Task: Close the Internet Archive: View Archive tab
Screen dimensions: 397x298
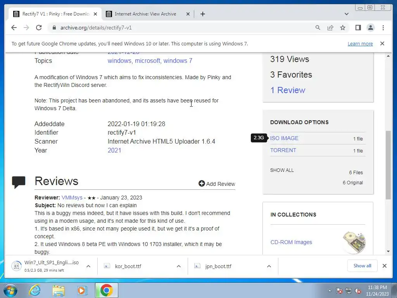Action: (188, 14)
